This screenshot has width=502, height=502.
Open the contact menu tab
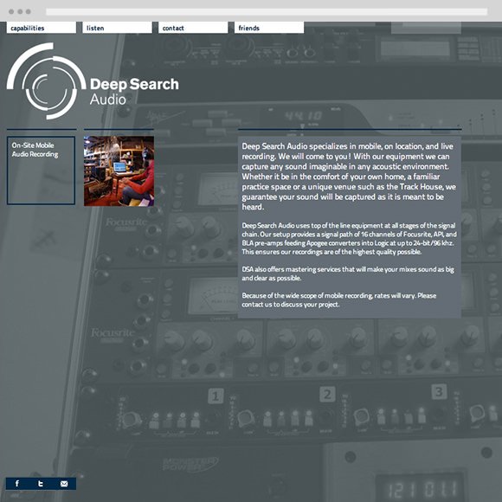(x=193, y=28)
